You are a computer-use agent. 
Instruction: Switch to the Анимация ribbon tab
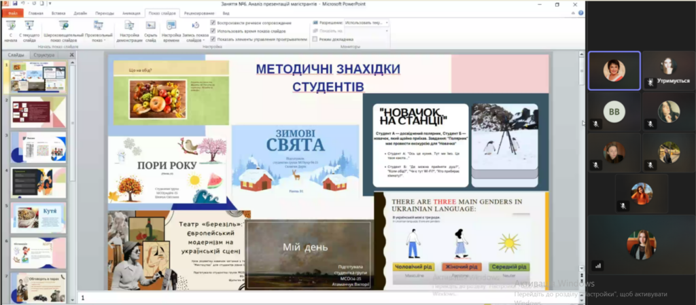click(x=131, y=14)
